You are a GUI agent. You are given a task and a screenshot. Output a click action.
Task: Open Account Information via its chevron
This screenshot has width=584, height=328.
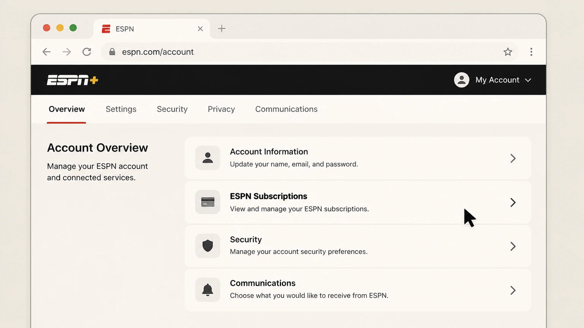click(x=513, y=158)
